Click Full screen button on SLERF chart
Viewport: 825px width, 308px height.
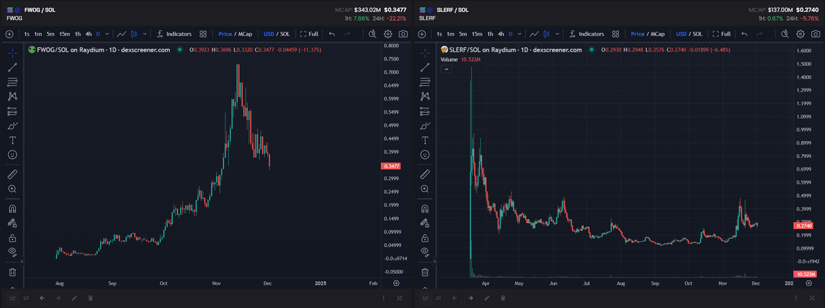click(722, 34)
